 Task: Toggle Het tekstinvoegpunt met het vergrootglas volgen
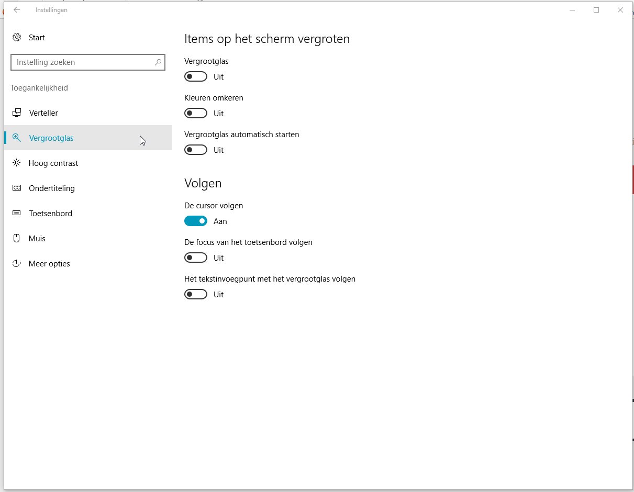[196, 295]
